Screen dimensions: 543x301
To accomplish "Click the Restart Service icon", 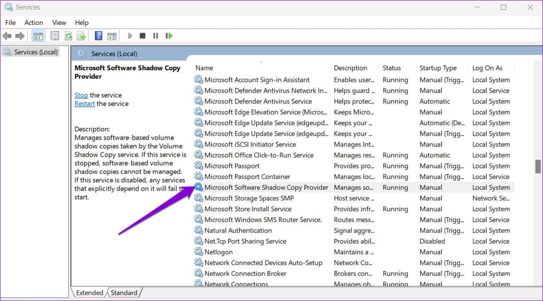I will click(x=168, y=36).
